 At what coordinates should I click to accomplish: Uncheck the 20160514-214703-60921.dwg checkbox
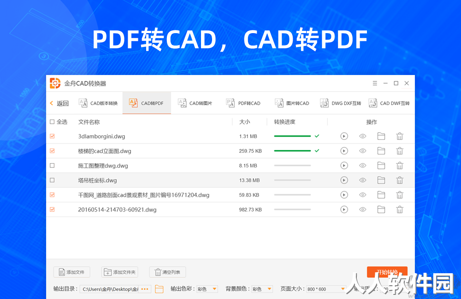(x=52, y=209)
